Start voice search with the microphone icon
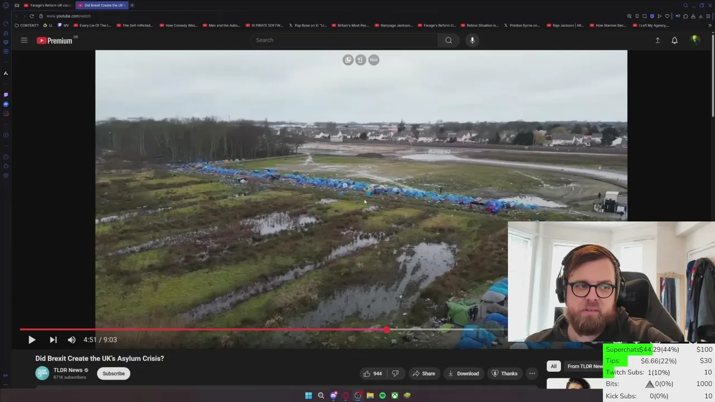This screenshot has width=715, height=402. tap(472, 40)
